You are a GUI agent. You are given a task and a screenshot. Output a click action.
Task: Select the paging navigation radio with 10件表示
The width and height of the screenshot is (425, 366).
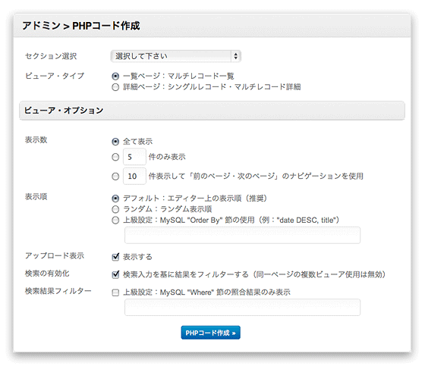pos(115,177)
